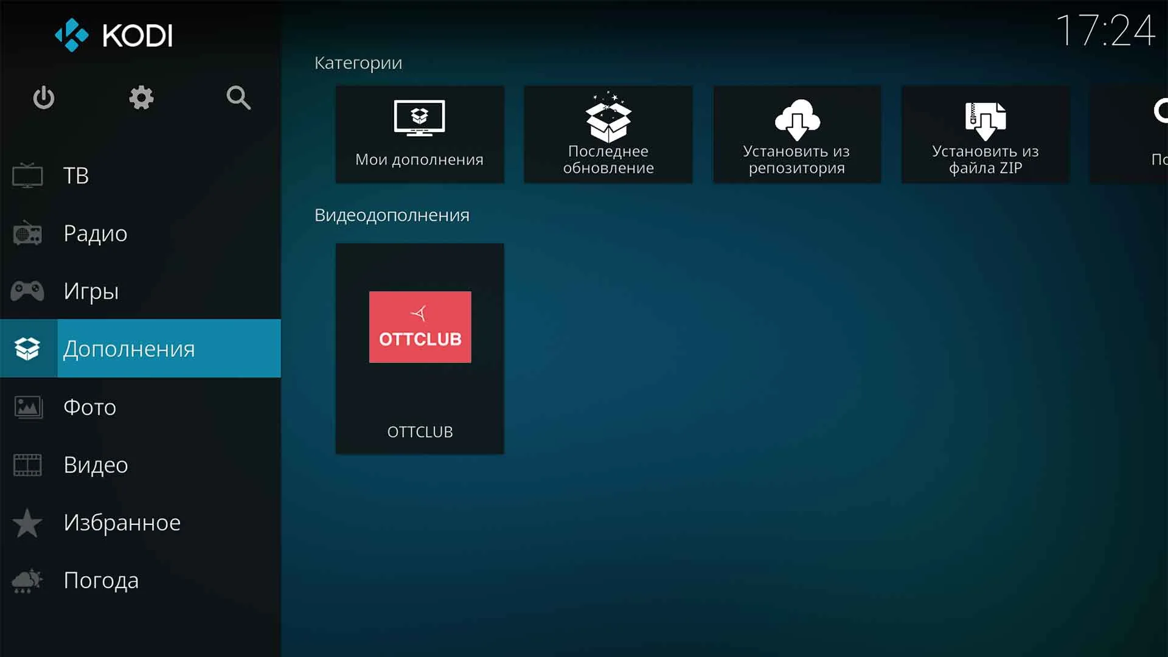This screenshot has height=657, width=1168.
Task: Click the radio receiver icon
Action: [27, 233]
